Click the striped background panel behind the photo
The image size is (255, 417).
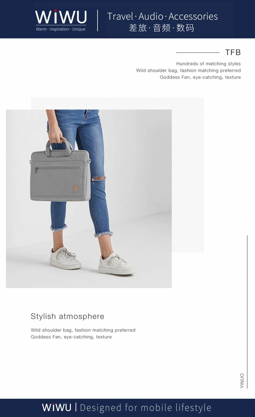tap(188, 175)
